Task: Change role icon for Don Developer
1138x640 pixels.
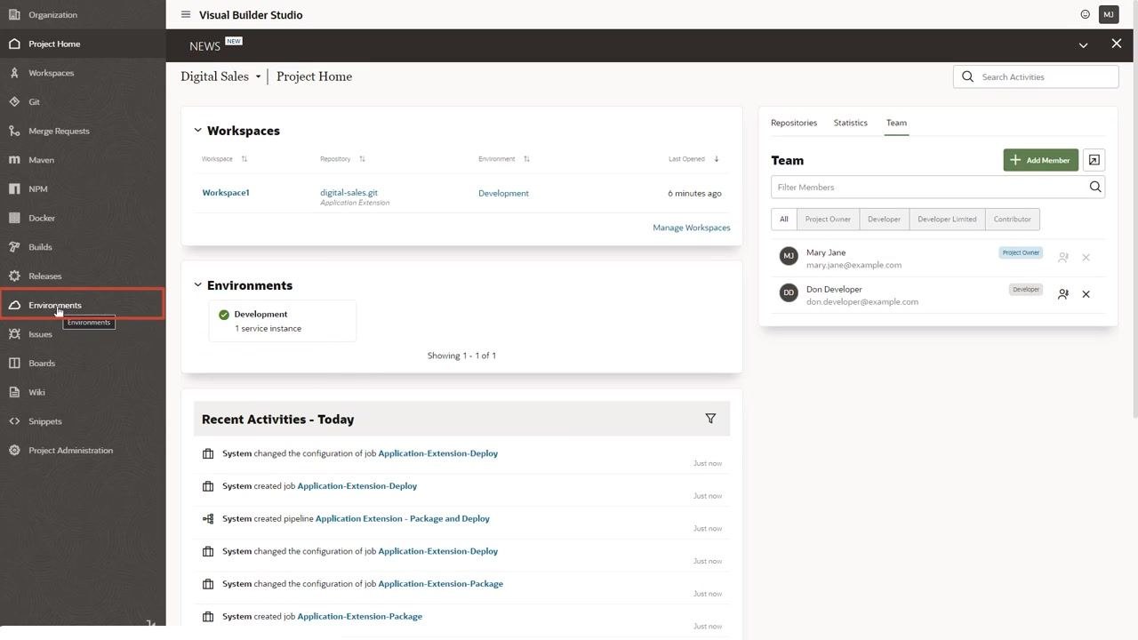Action: pyautogui.click(x=1062, y=294)
